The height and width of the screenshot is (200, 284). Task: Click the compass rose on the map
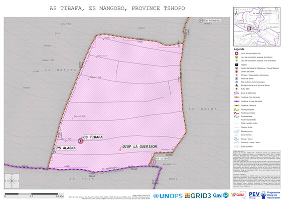[12, 181]
